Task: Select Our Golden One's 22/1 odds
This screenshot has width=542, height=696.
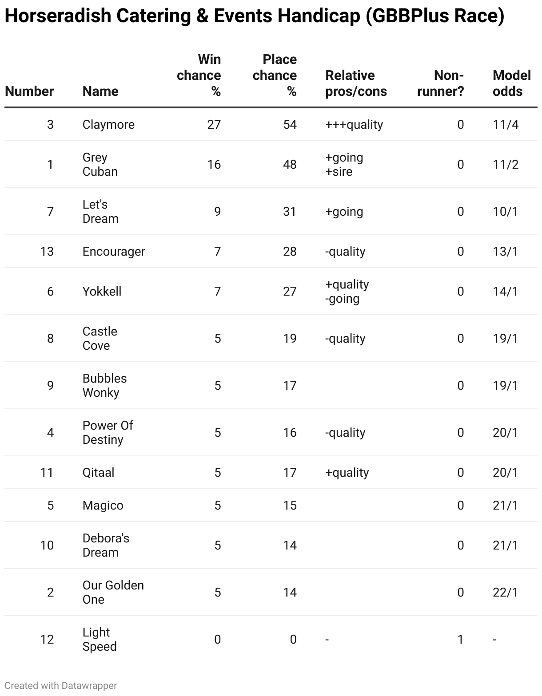Action: pyautogui.click(x=506, y=592)
